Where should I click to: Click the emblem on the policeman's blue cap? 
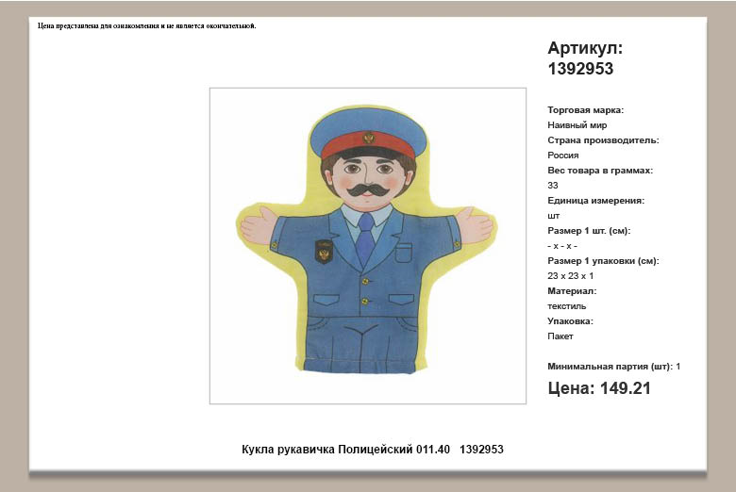pyautogui.click(x=369, y=138)
